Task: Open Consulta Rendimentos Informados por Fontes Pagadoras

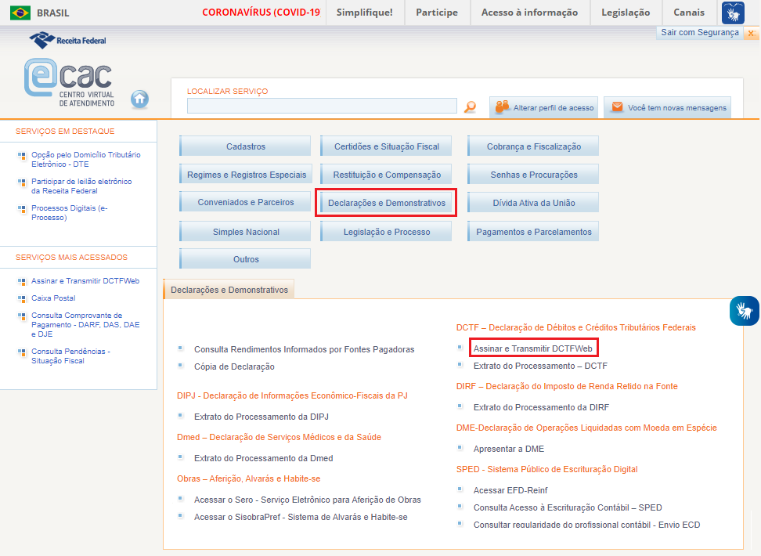Action: click(x=305, y=349)
